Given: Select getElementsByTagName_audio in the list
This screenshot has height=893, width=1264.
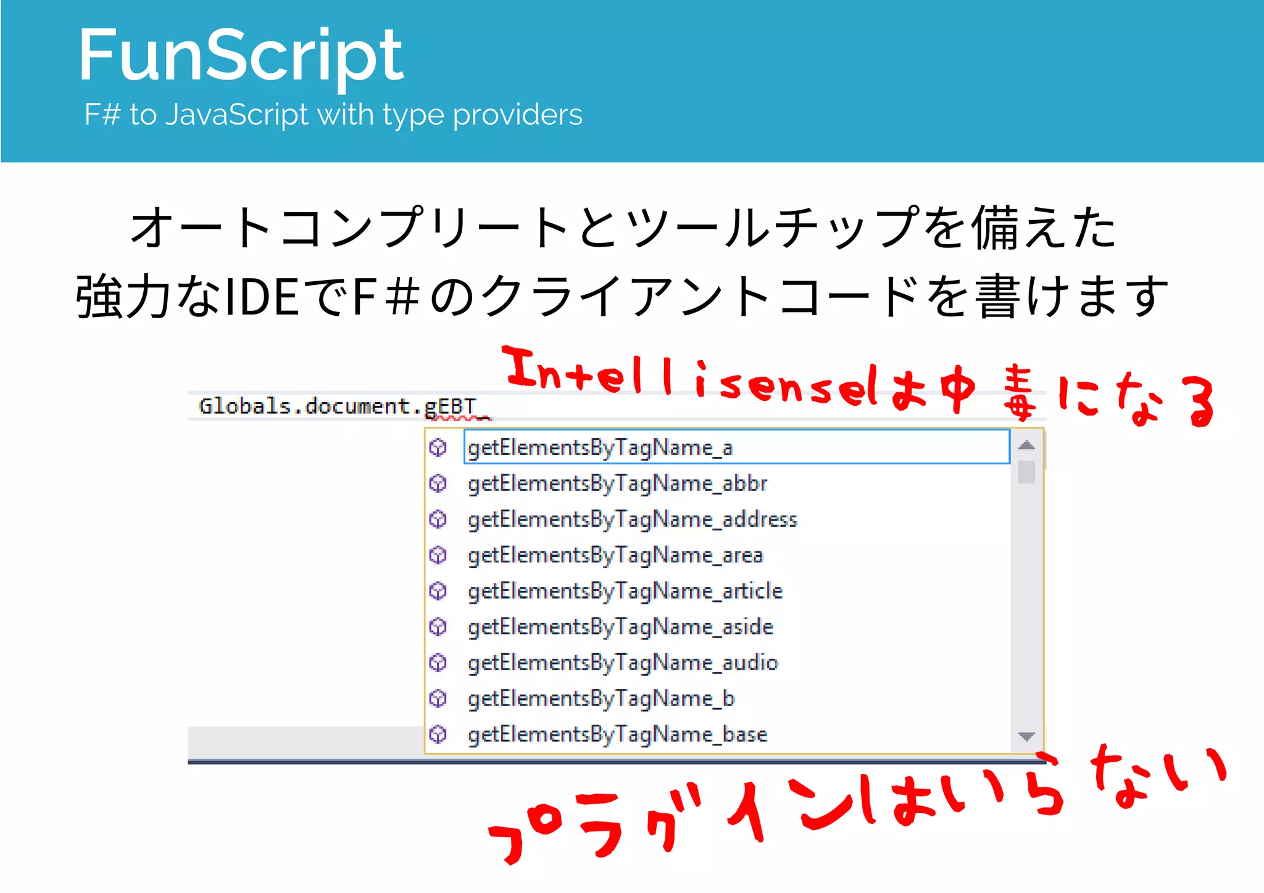Looking at the screenshot, I should (623, 662).
